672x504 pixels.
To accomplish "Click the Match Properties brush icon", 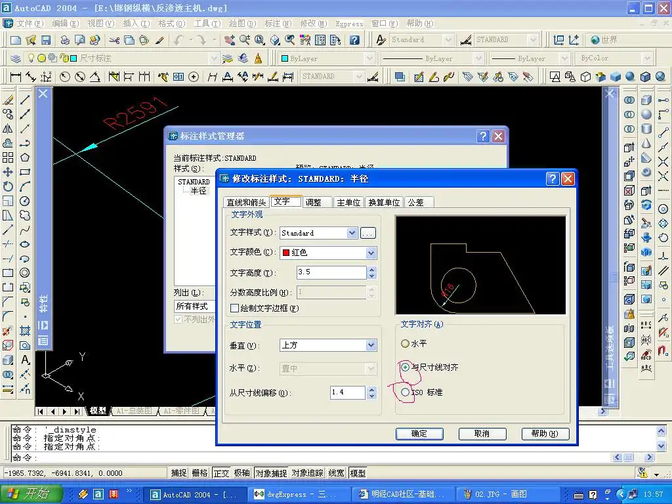I will 159,40.
